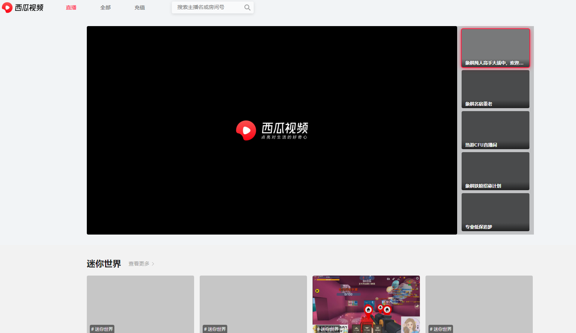Viewport: 576px width, 333px height.
Task: Click the magnifier search icon
Action: click(247, 7)
